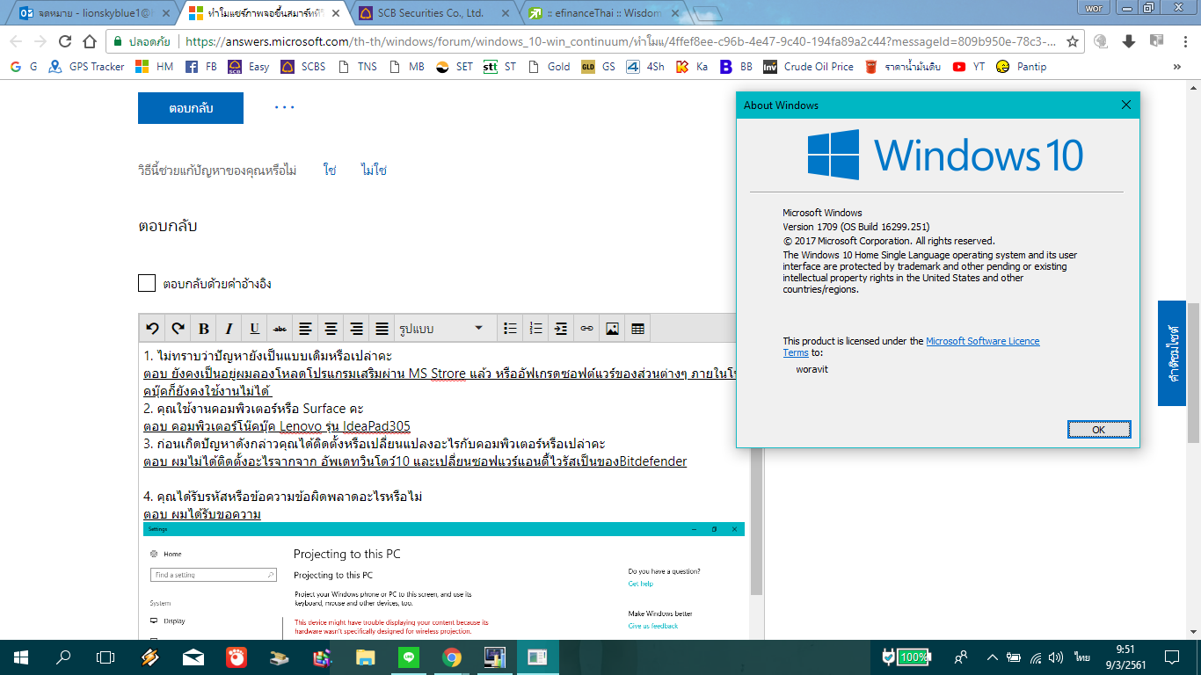
Task: Click the Projecting to this PC screenshot
Action: click(x=444, y=581)
